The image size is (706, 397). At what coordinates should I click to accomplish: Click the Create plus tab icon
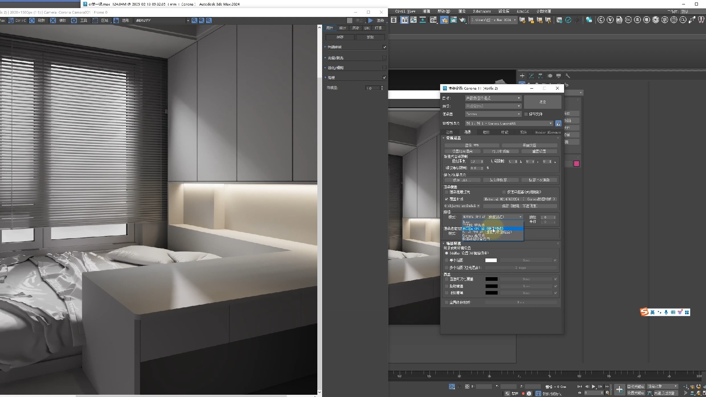(x=522, y=76)
